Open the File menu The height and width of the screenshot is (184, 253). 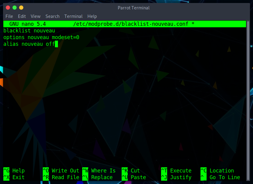click(x=9, y=16)
